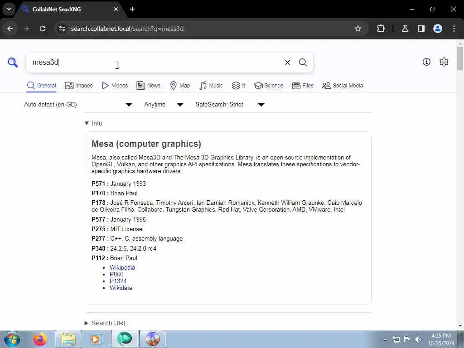Bookmark this page with the star
The height and width of the screenshot is (348, 464).
[358, 29]
